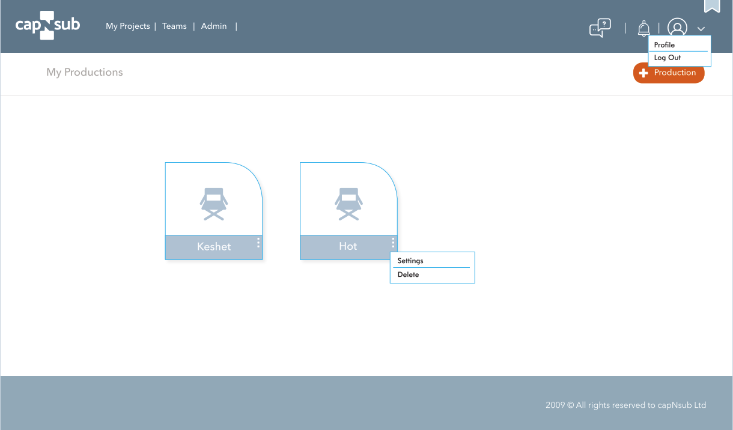This screenshot has height=430, width=733.
Task: Click the user avatar icon
Action: pos(677,28)
